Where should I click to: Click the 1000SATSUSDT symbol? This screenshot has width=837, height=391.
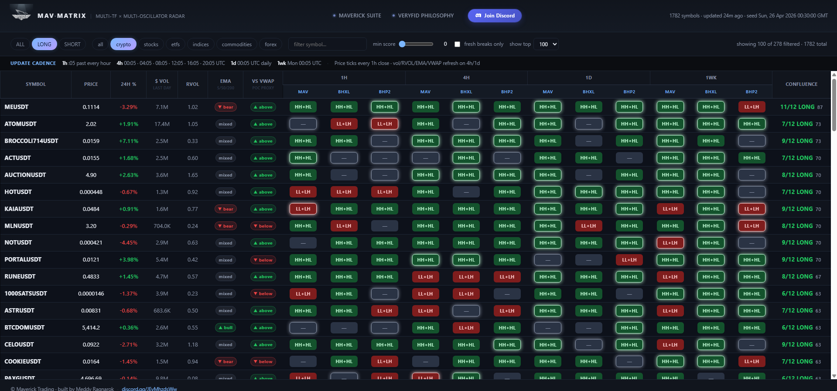26,293
